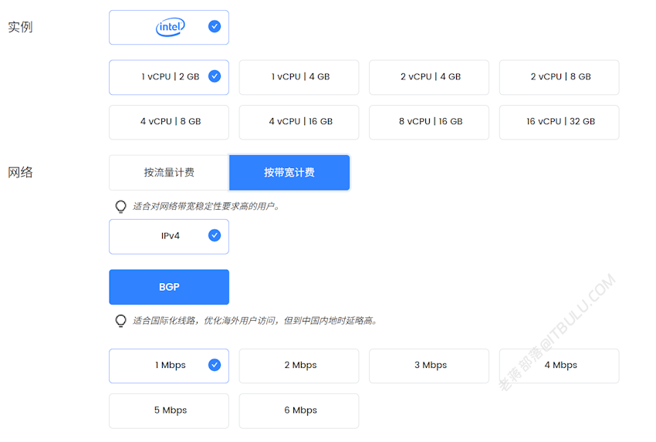Screen dimensions: 656x442
Task: Select 4 Mbps bandwidth
Action: point(559,366)
